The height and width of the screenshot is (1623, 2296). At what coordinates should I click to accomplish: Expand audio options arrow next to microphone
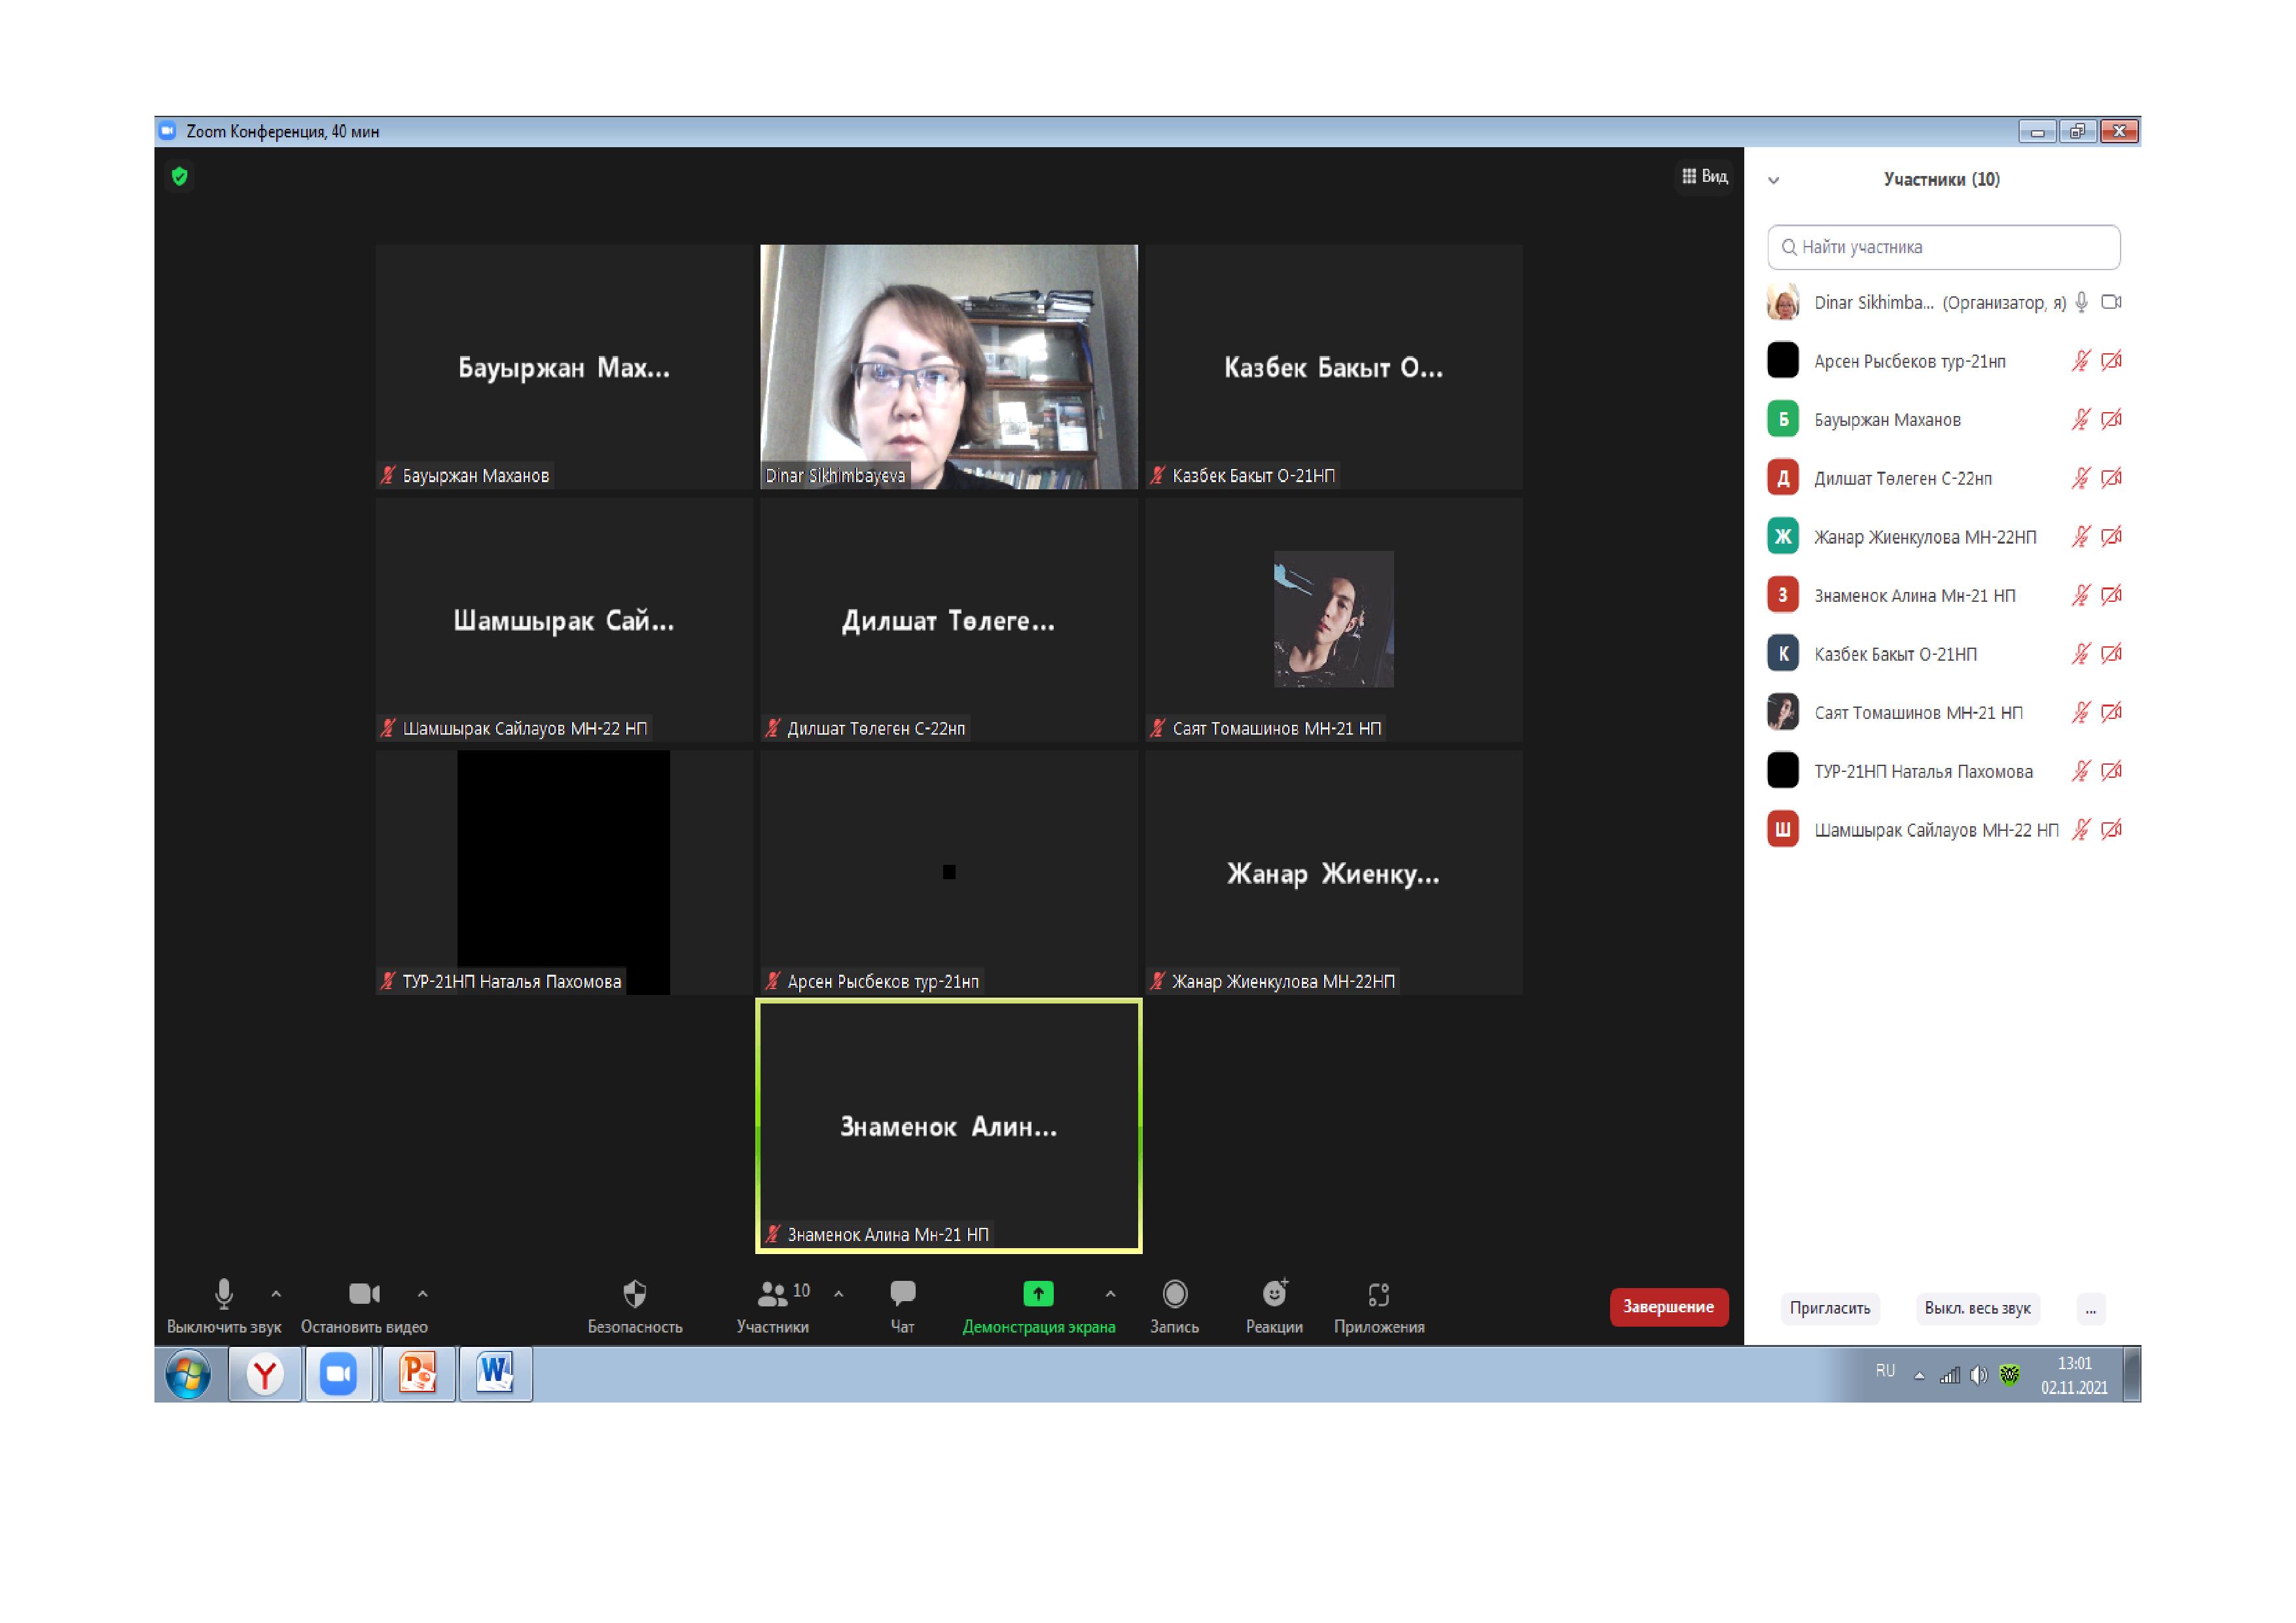277,1293
